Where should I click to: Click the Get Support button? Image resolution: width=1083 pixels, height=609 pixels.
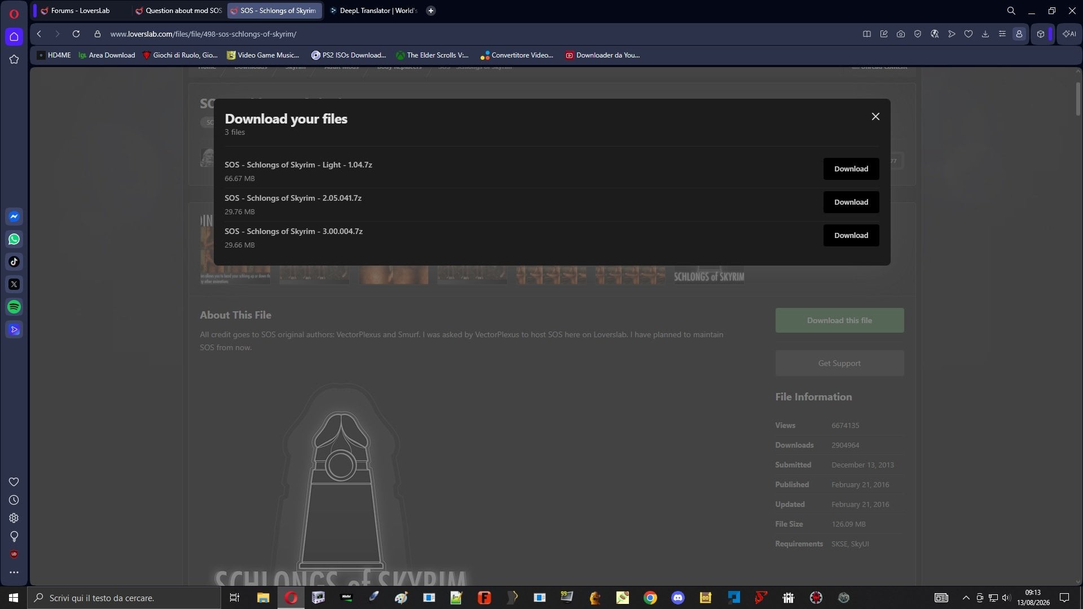[839, 363]
